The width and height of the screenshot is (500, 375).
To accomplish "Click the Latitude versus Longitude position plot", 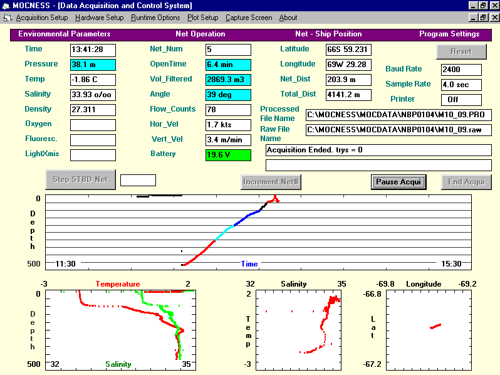I will point(429,330).
